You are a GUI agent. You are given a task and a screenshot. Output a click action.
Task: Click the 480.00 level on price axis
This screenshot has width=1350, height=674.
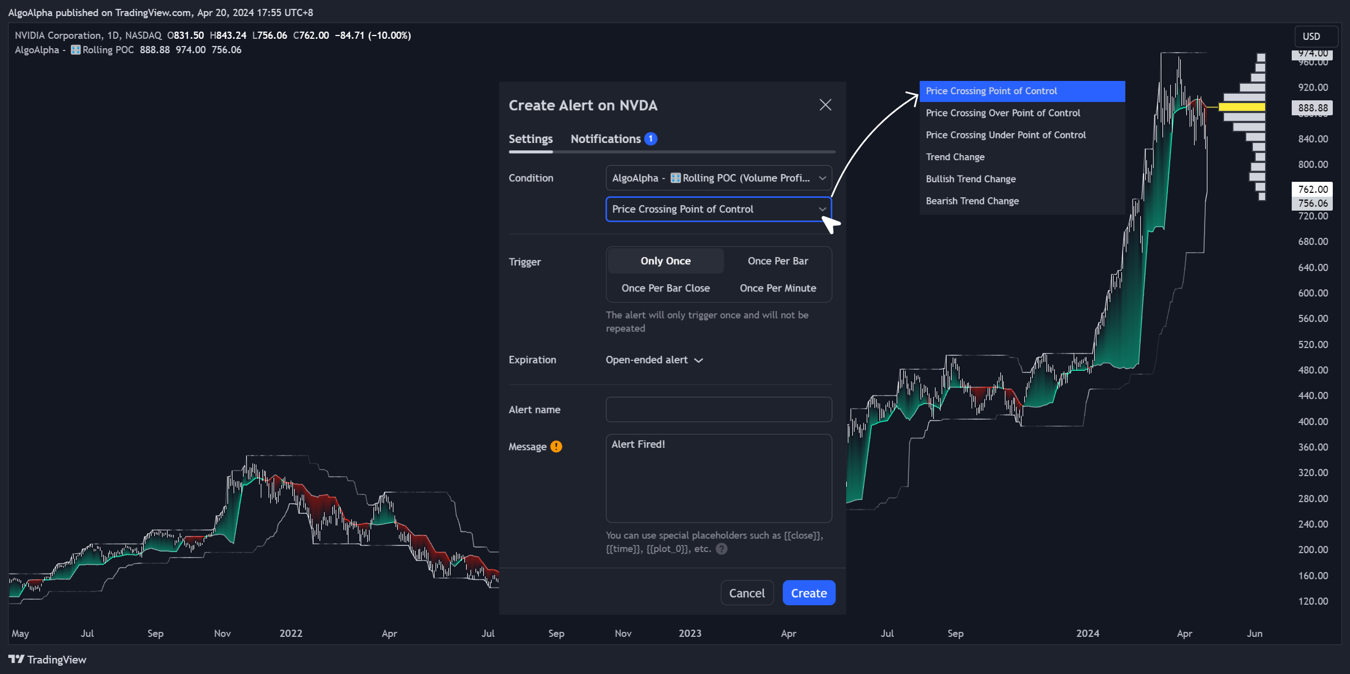[1313, 370]
